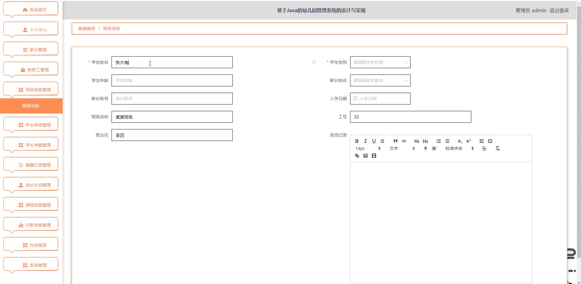Create a bulleted list
This screenshot has width=581, height=284.
click(447, 141)
